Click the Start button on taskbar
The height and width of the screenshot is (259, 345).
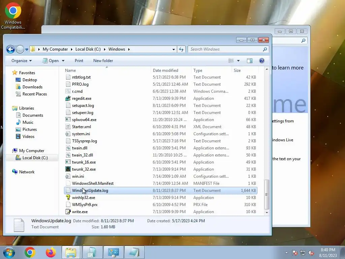[9, 252]
